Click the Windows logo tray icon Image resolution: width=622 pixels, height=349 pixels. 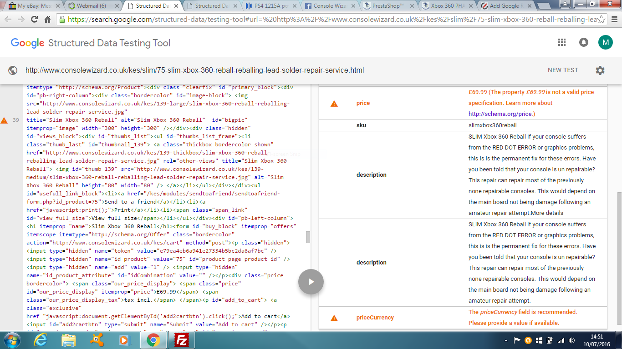pyautogui.click(x=539, y=340)
